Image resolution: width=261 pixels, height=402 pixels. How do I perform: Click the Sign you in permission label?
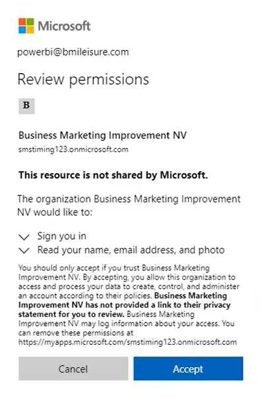tap(62, 236)
